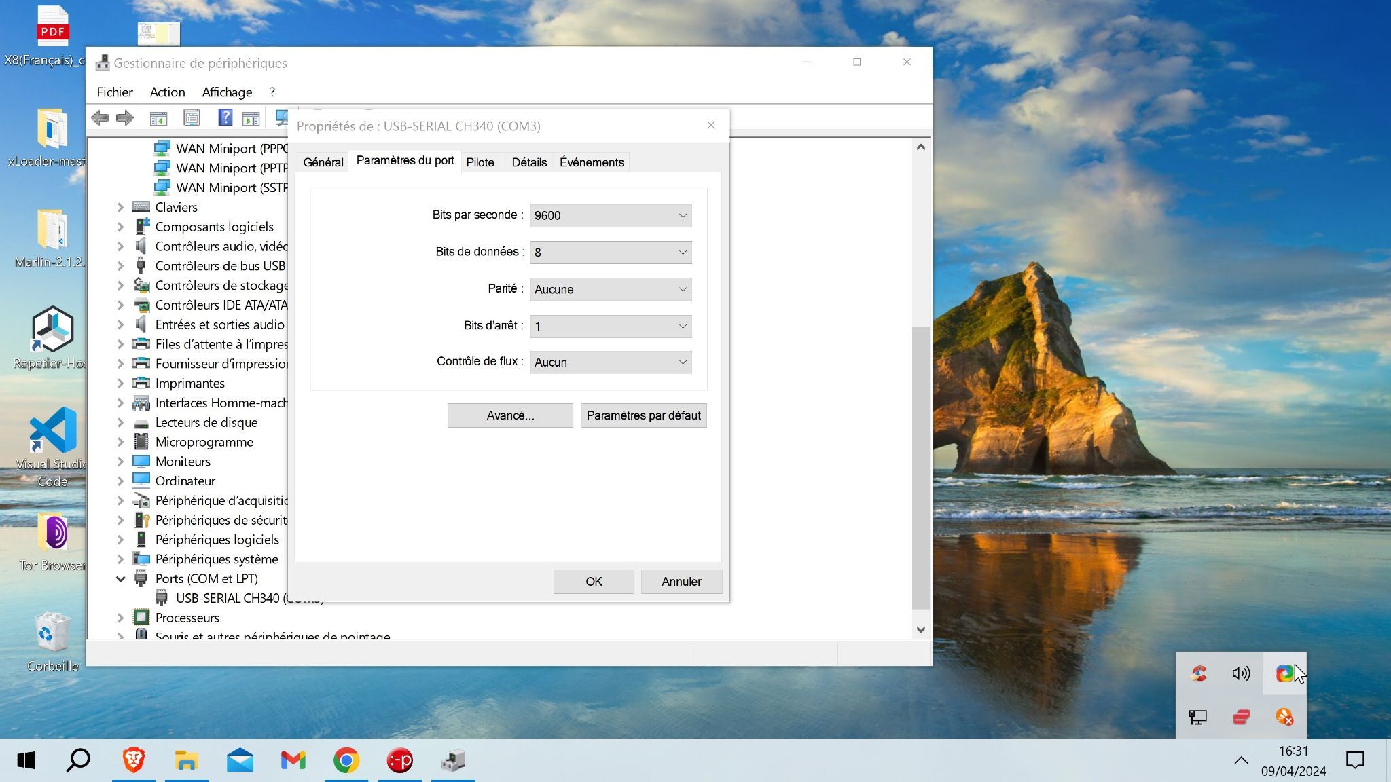1391x782 pixels.
Task: Click the Properties toolbar icon
Action: point(192,118)
